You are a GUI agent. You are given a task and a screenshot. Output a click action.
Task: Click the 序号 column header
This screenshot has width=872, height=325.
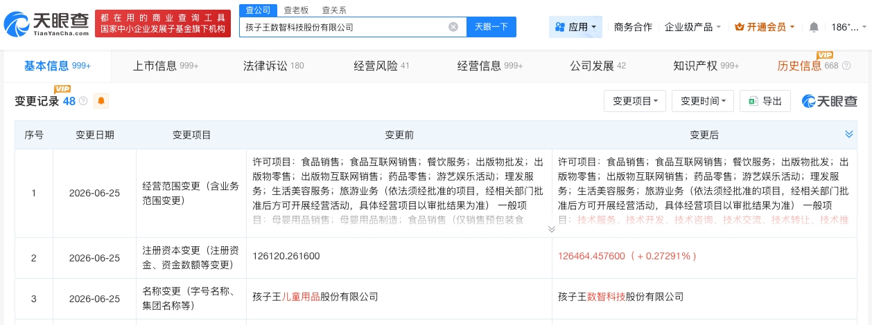[x=34, y=135]
